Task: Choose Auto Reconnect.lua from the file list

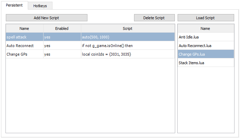Action: click(x=206, y=46)
